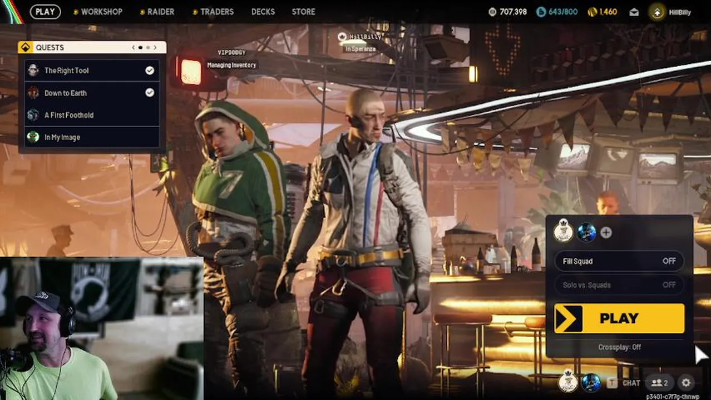This screenshot has height=400, width=711.
Task: Select In My Image quest
Action: (92, 137)
